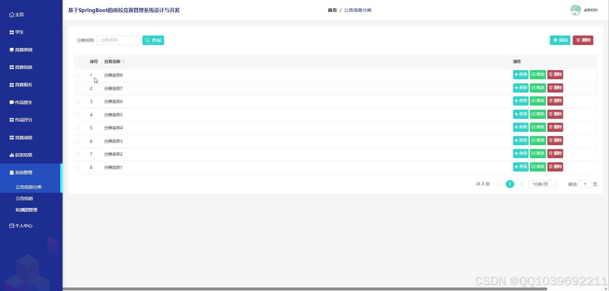Viewport: 609px width, 291px height.
Task: Open the 竞赛类别 sidebar menu
Action: tap(21, 50)
